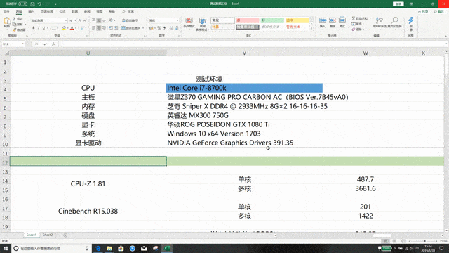
Task: Click the Find and Select magnifier icon
Action: coord(394,22)
